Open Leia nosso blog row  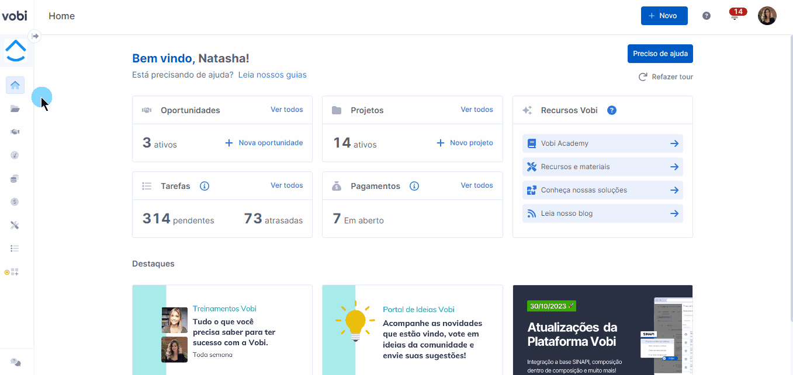click(602, 213)
